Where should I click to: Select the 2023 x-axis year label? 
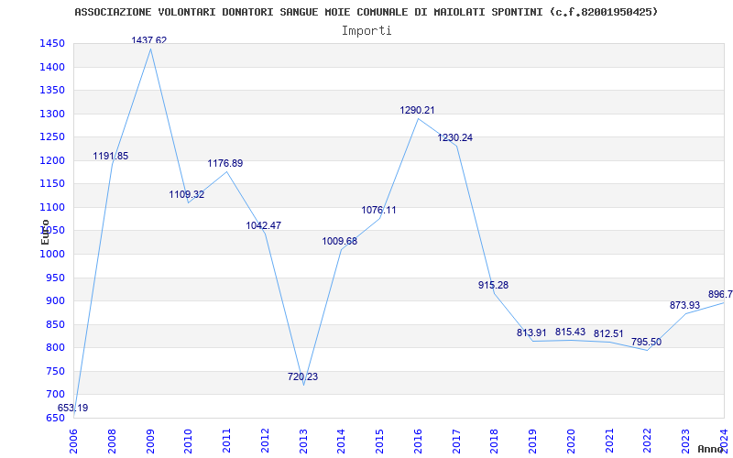(685, 442)
